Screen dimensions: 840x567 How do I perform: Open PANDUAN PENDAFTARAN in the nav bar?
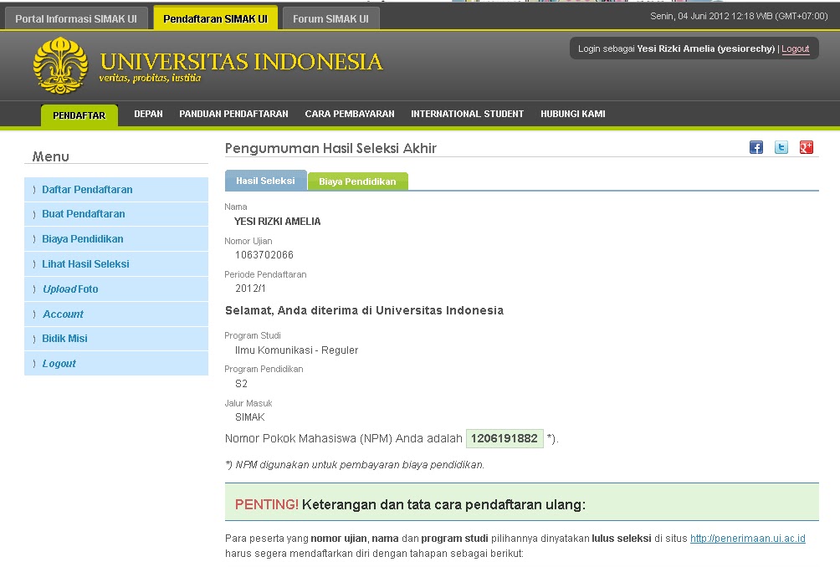(x=233, y=114)
